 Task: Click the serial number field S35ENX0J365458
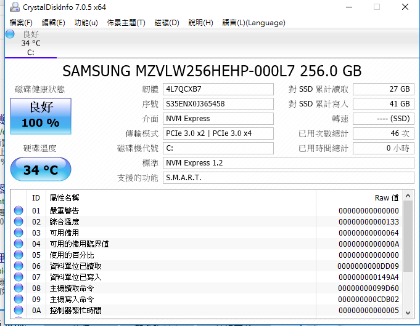click(218, 104)
